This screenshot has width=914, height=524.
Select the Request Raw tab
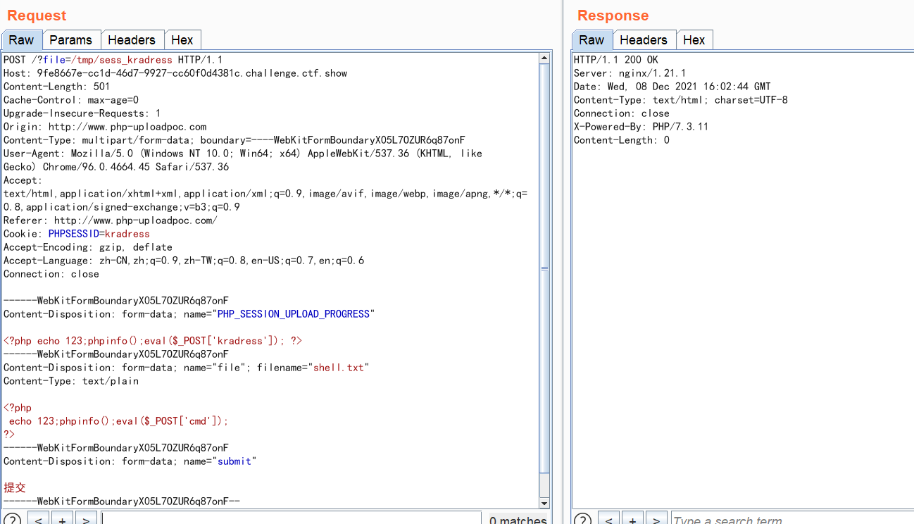point(21,39)
